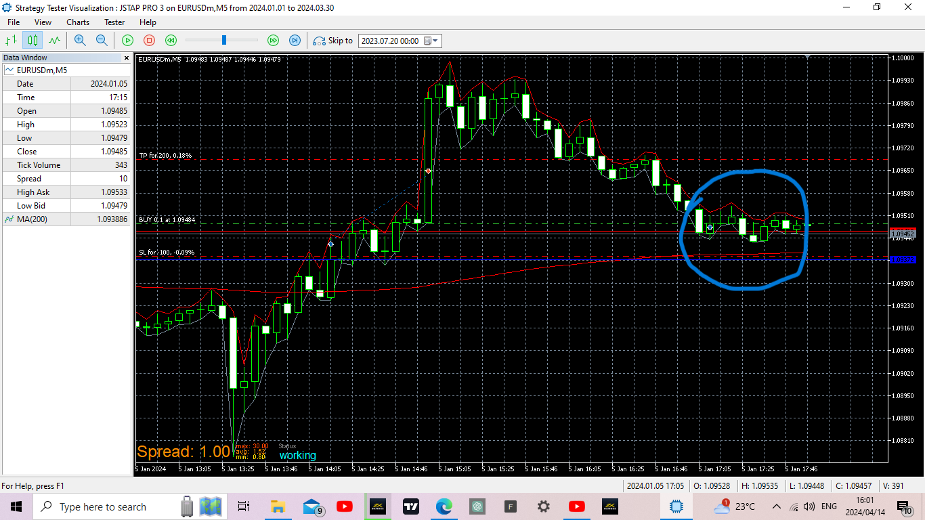Select the Time row in Data Window
The width and height of the screenshot is (925, 520).
pyautogui.click(x=67, y=97)
